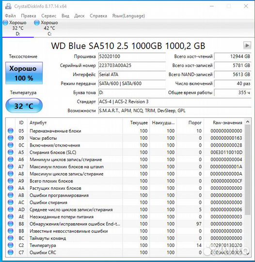Screen dimensions: 255x262
Task: Click the ACS-4 standard field
Action: [175, 101]
